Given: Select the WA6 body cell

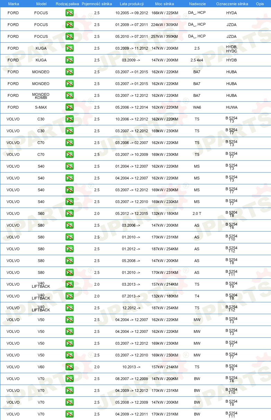Looking at the screenshot, I should coord(197,107).
